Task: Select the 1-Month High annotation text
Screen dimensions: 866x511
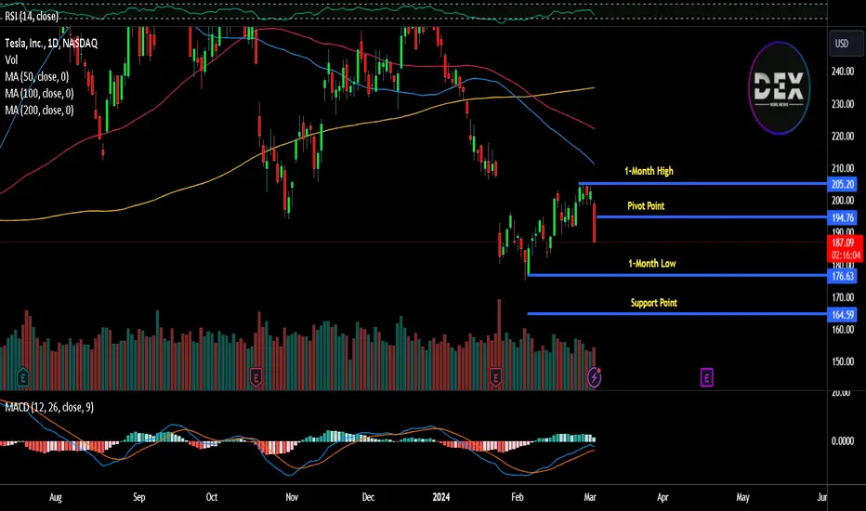Action: click(x=649, y=171)
